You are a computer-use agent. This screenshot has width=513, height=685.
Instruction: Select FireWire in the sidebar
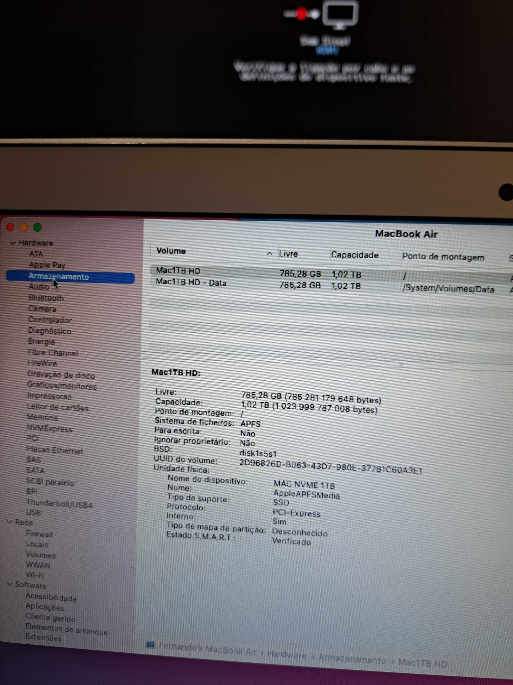point(42,363)
